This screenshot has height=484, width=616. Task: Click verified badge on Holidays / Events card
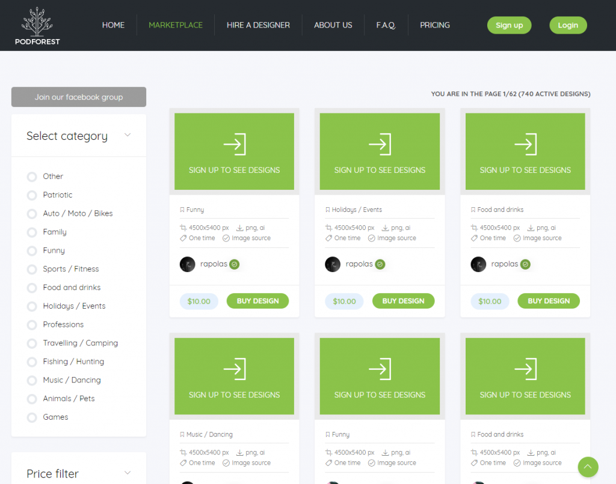(380, 264)
